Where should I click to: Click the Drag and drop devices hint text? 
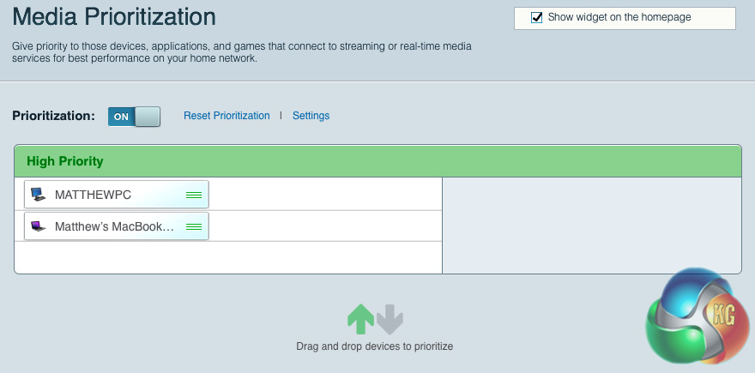point(374,346)
